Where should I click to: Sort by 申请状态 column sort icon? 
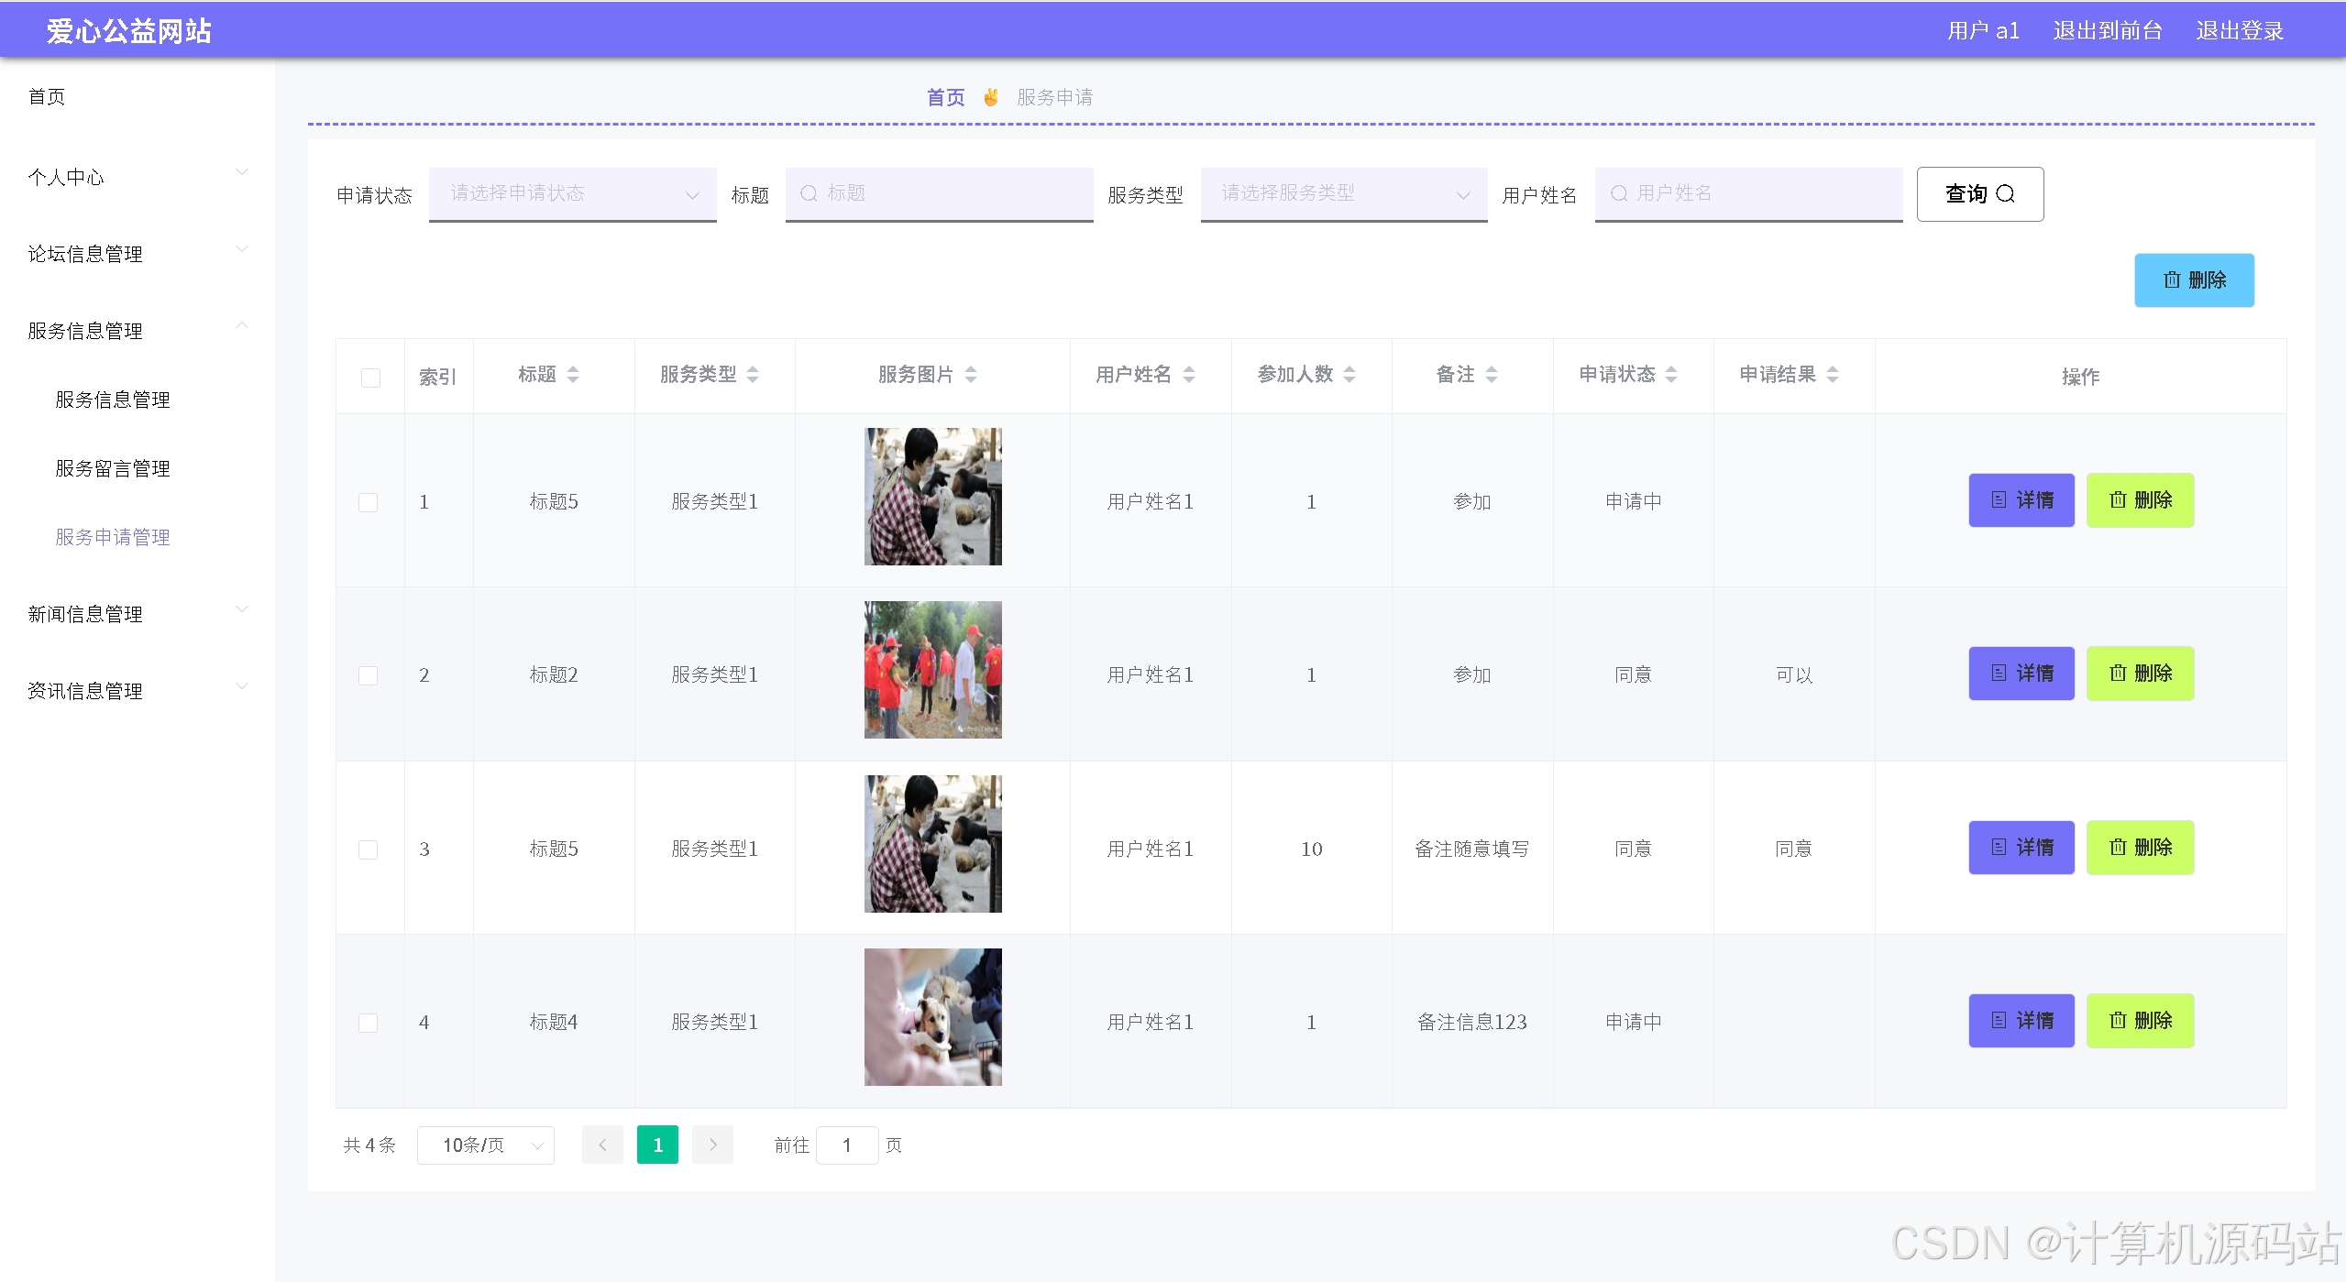pos(1671,375)
